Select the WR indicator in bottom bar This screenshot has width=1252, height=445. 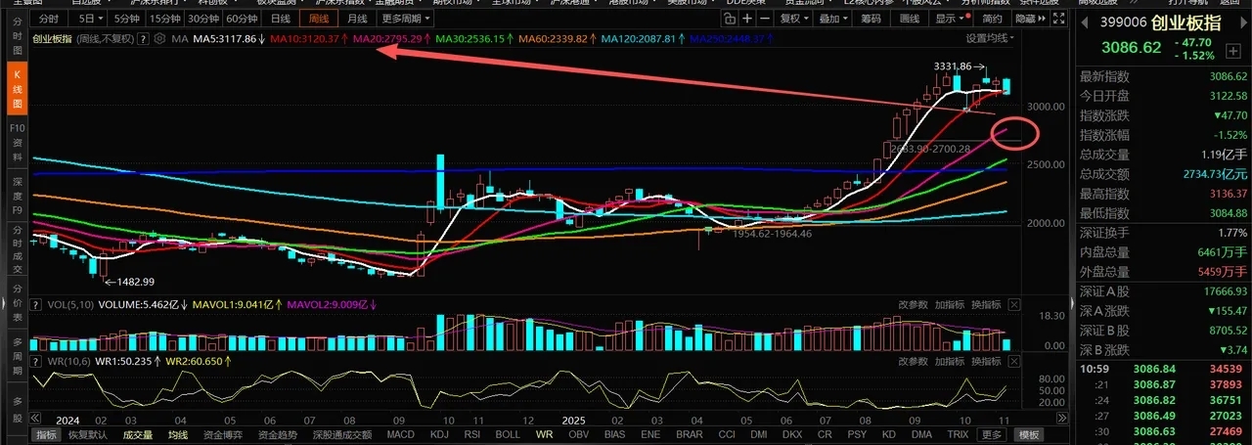(x=544, y=434)
